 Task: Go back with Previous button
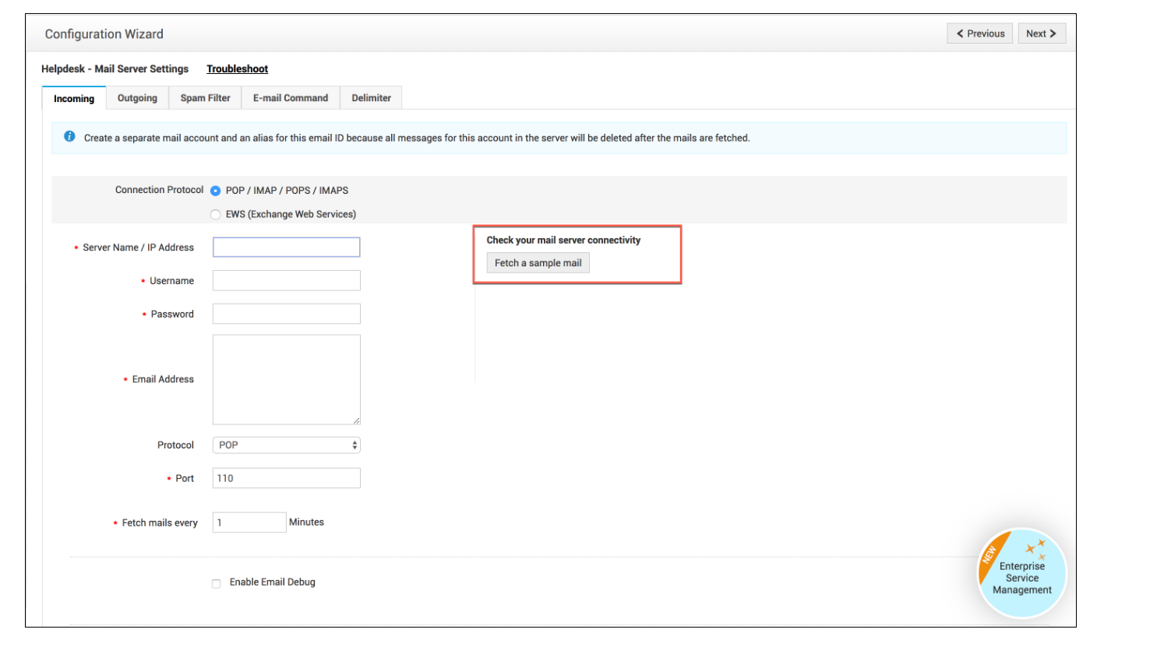[x=980, y=33]
